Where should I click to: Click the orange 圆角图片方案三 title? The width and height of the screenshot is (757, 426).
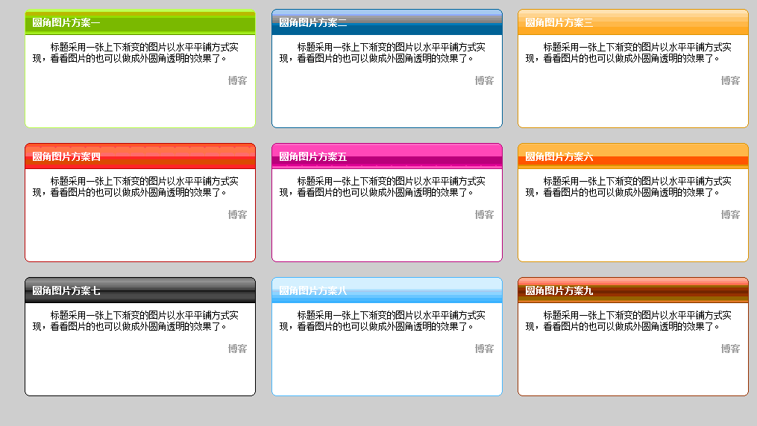pos(559,22)
